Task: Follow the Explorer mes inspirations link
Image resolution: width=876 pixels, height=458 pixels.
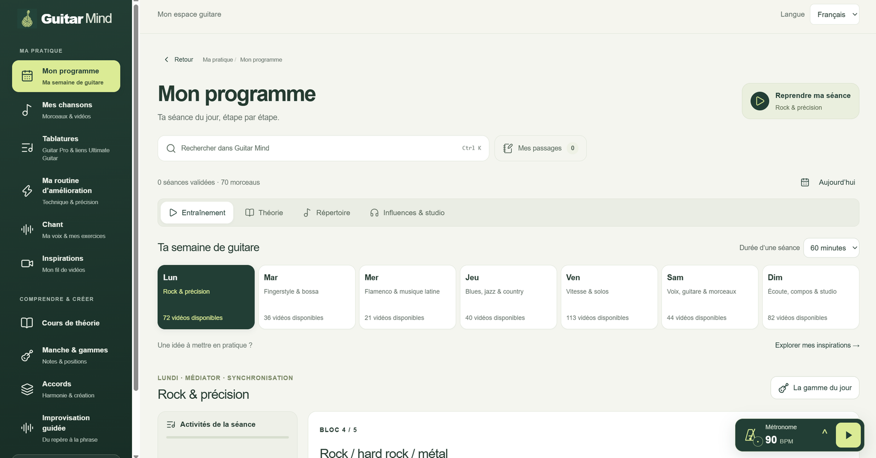Action: (x=817, y=345)
